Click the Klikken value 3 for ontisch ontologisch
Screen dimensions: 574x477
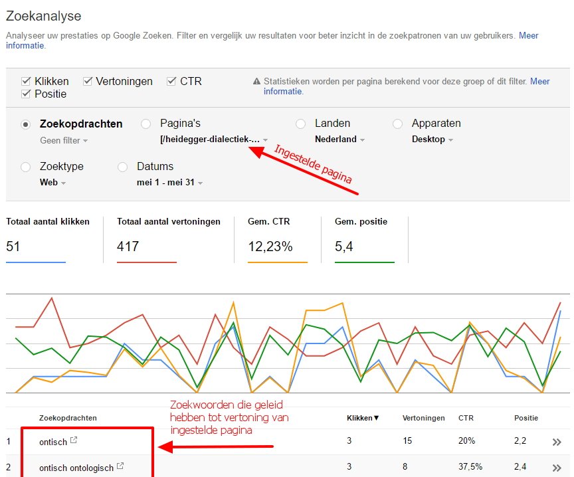point(349,467)
